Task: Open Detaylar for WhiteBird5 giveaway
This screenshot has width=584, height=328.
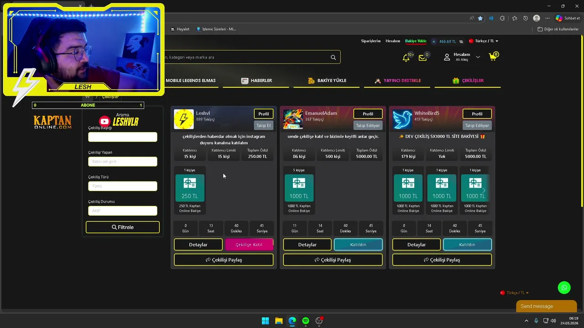Action: pos(417,245)
